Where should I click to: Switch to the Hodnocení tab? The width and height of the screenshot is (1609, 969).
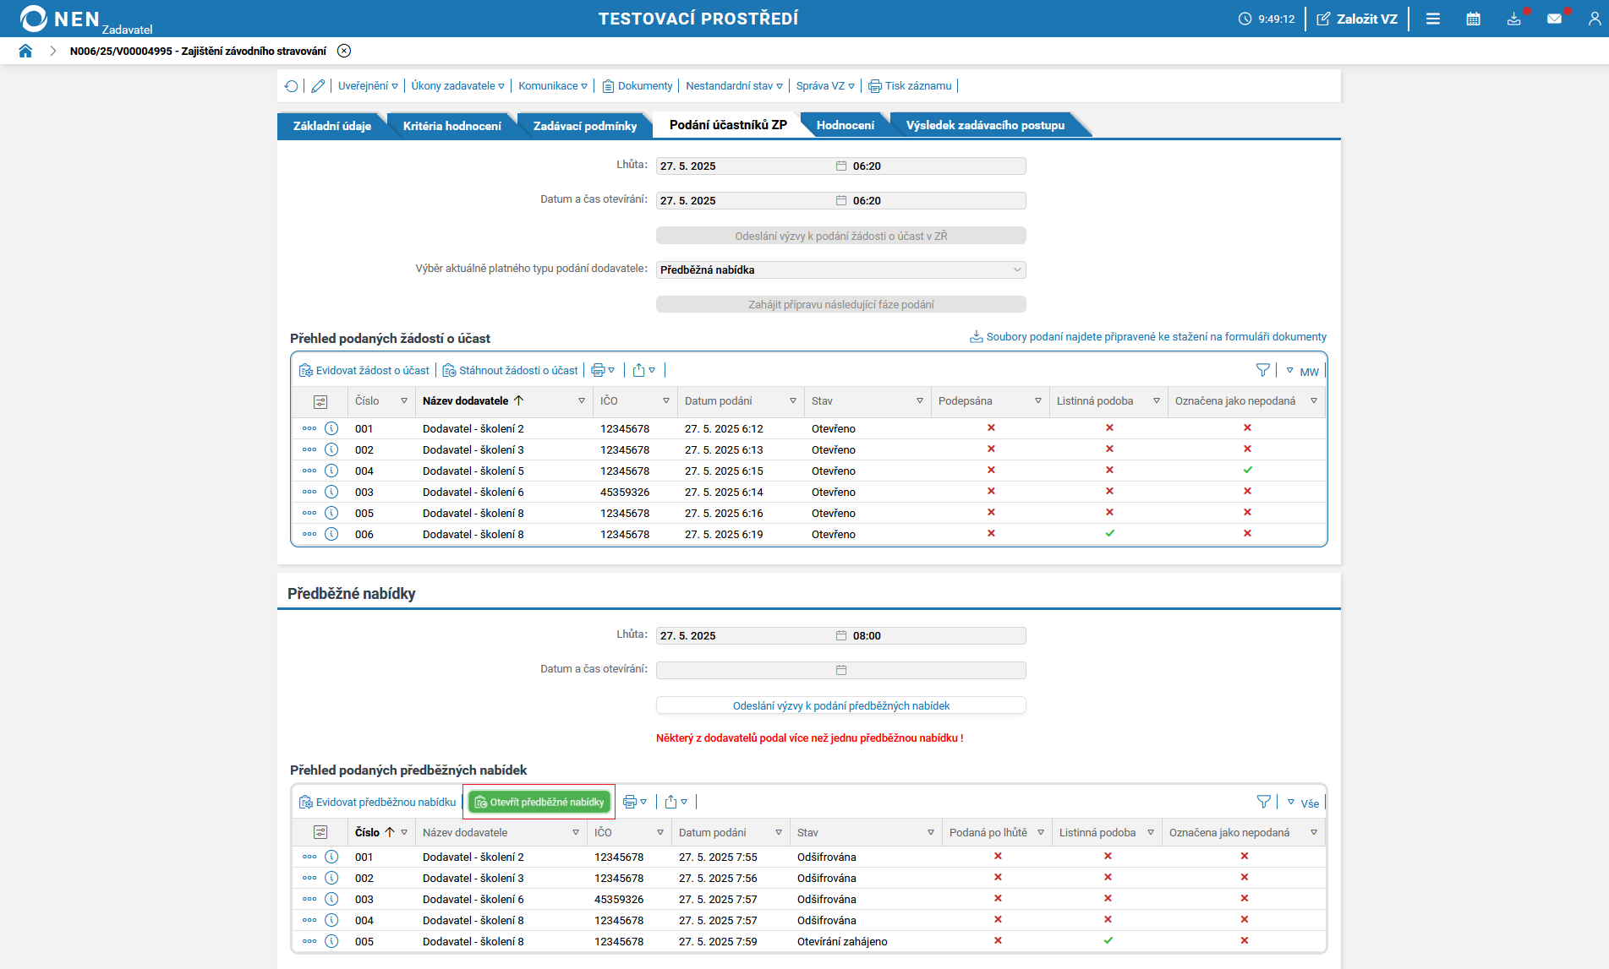(845, 125)
